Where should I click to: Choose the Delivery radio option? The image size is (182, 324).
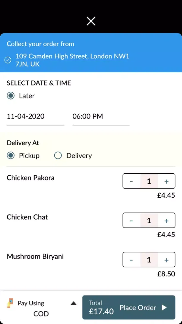pos(58,156)
